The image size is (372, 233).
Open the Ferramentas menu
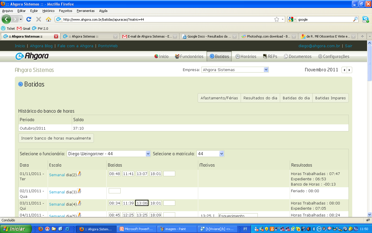pyautogui.click(x=86, y=11)
